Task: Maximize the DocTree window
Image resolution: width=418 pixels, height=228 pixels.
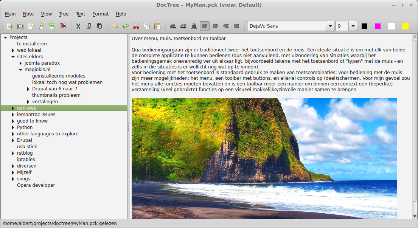Action: 402,5
